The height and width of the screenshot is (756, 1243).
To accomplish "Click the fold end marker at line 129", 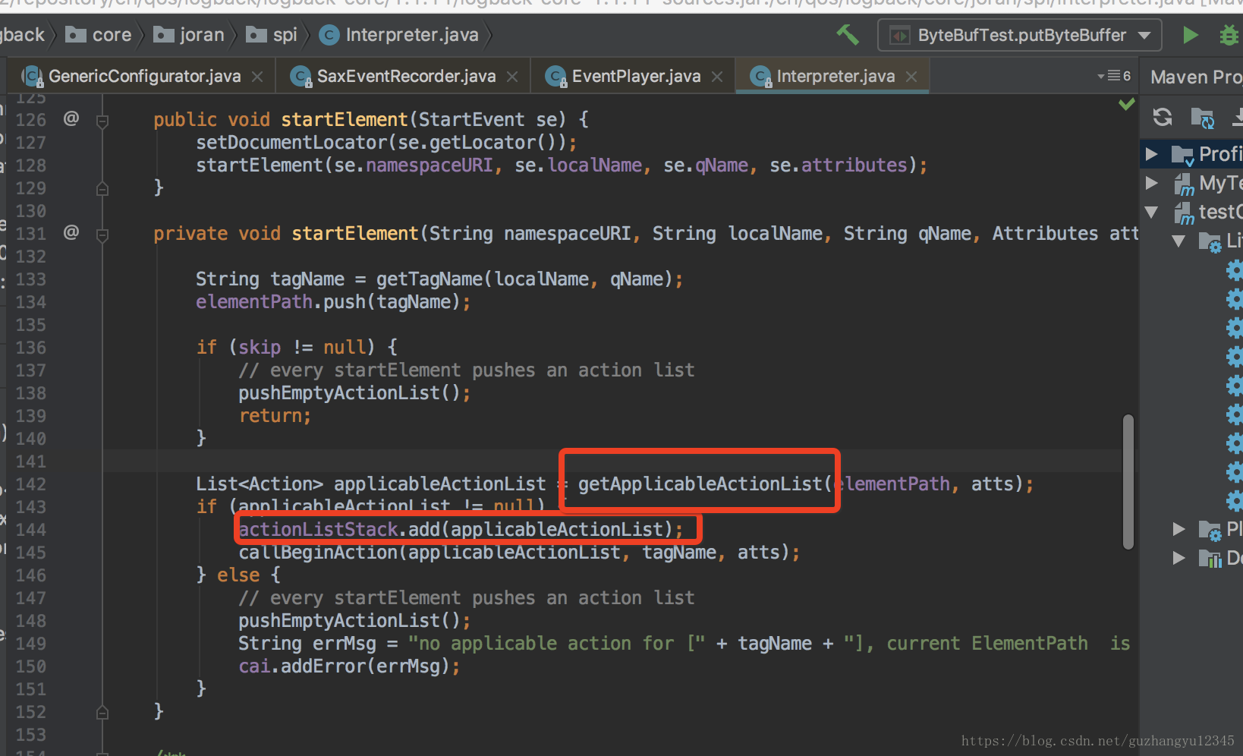I will (102, 188).
